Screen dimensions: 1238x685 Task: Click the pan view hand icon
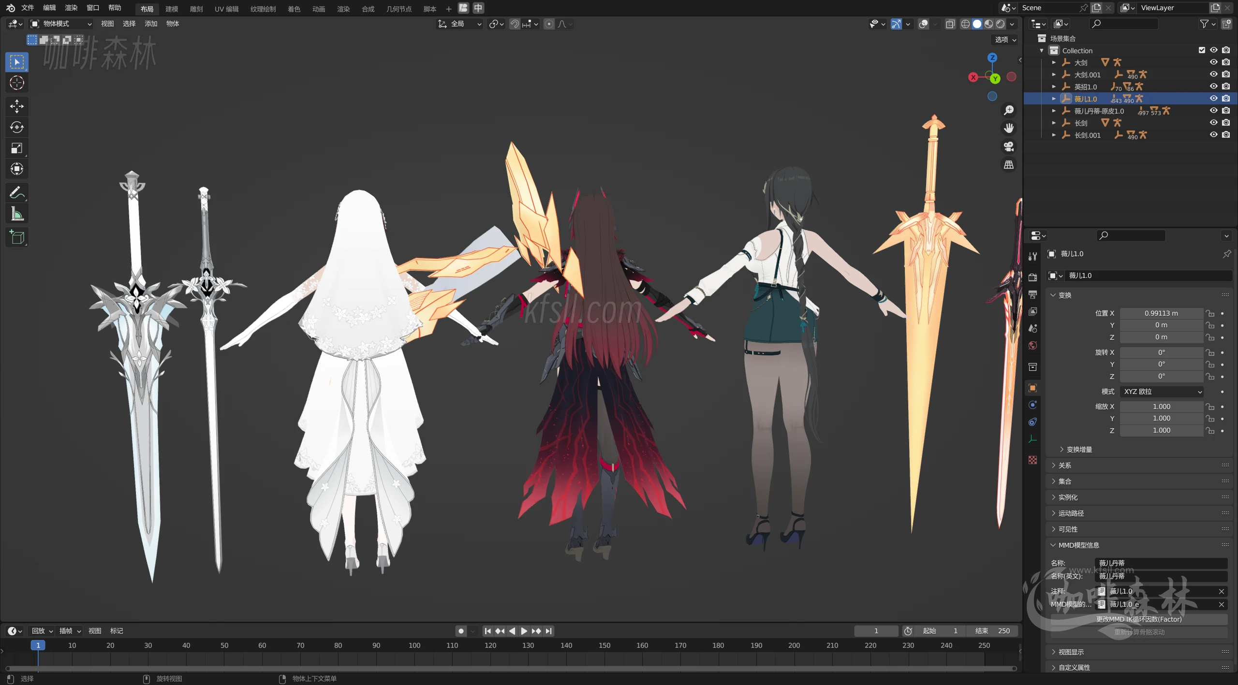tap(1009, 128)
